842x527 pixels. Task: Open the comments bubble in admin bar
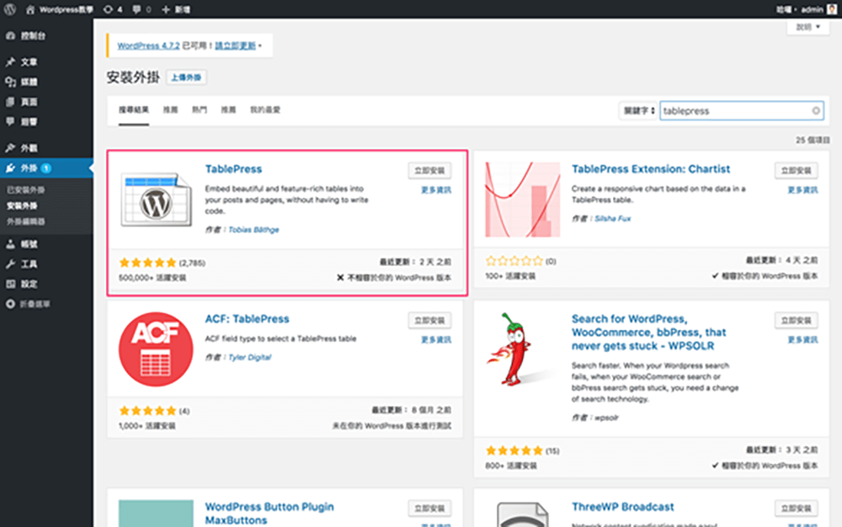point(141,9)
